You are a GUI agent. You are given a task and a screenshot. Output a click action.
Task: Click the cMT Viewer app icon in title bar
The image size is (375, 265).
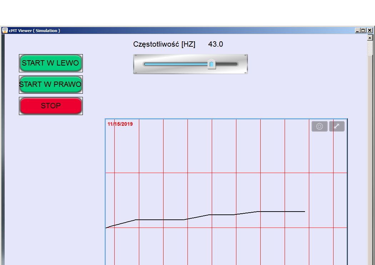(x=5, y=31)
